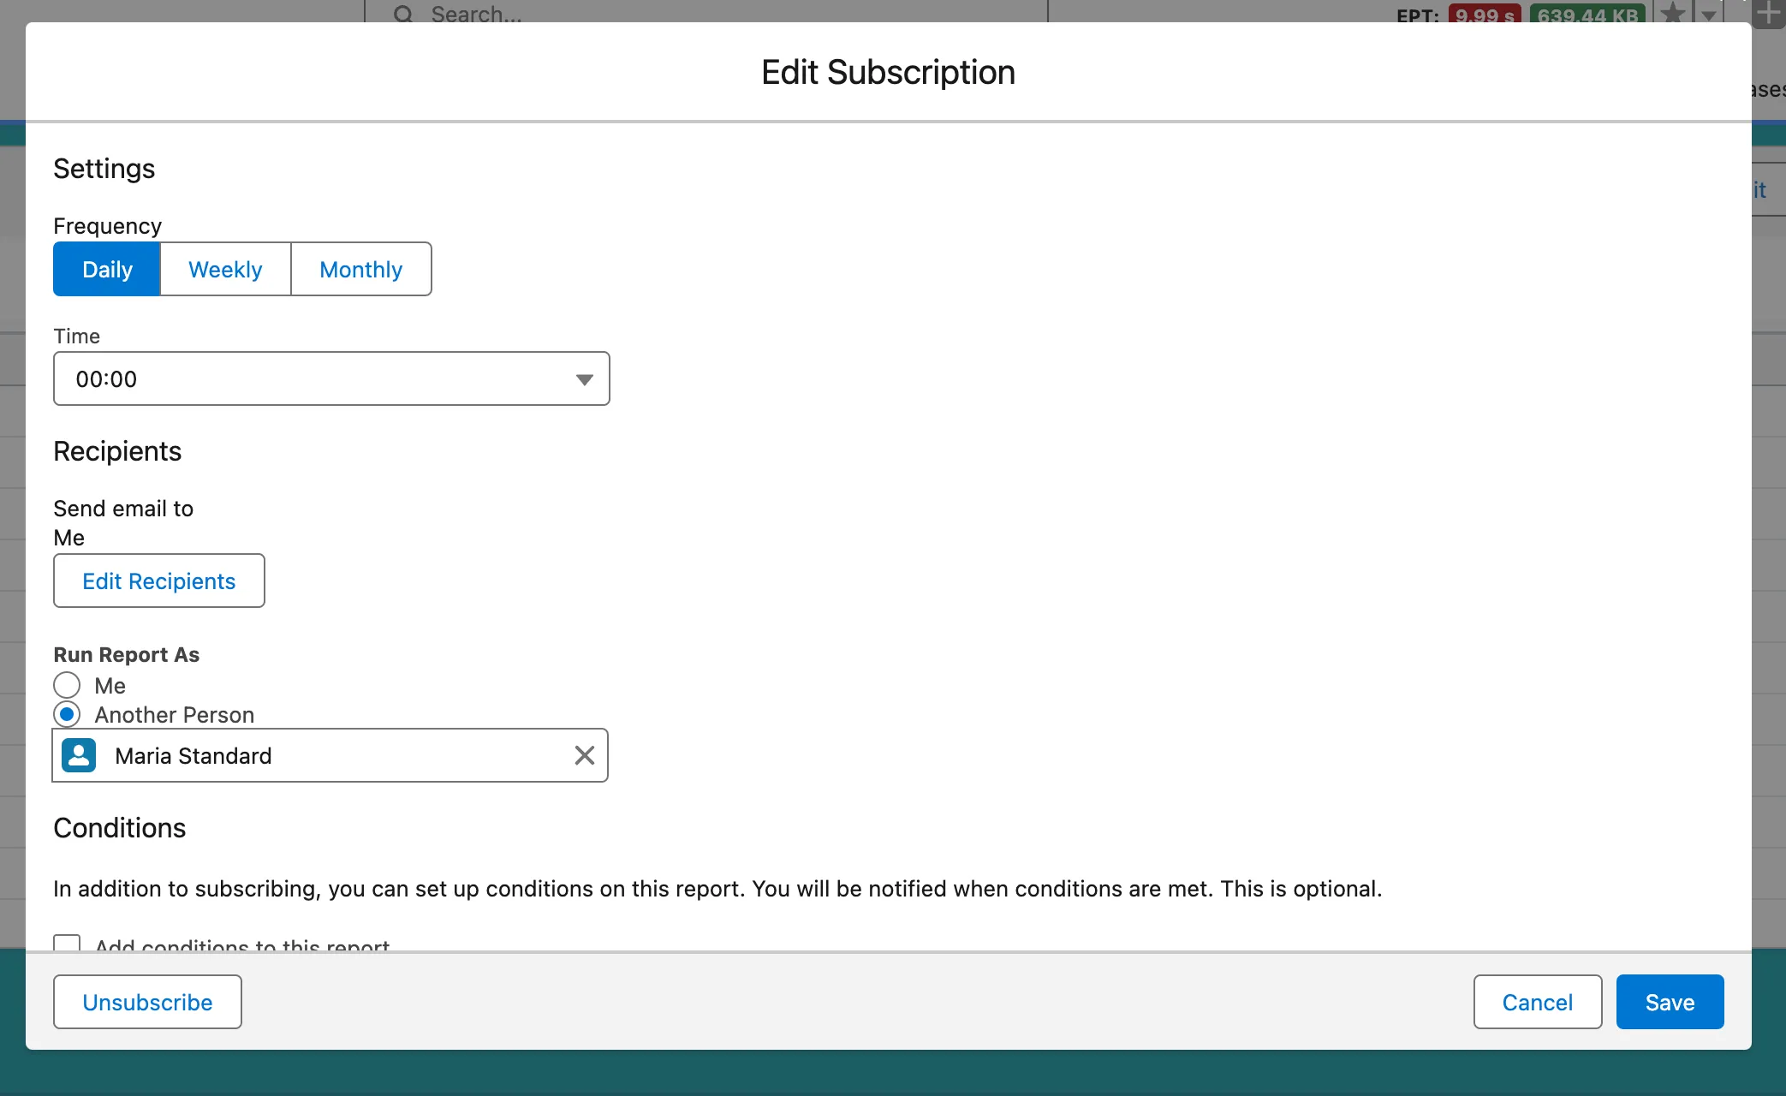This screenshot has width=1786, height=1096.
Task: Click the red EPT 9.99 s badge
Action: 1485,15
